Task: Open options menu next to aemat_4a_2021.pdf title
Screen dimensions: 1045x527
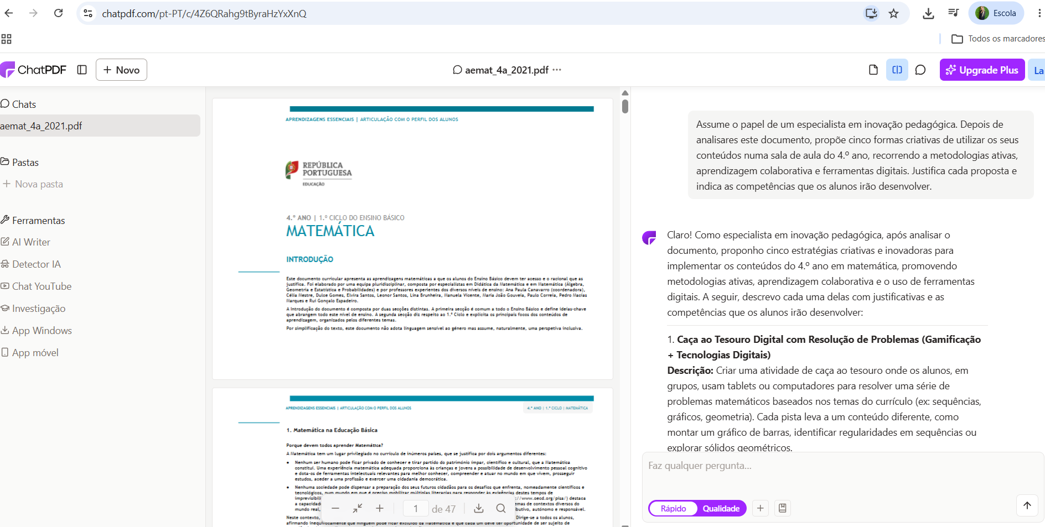Action: pyautogui.click(x=557, y=70)
